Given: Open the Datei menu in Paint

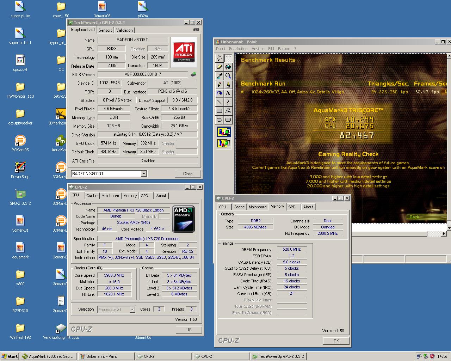Looking at the screenshot, I should (x=221, y=49).
